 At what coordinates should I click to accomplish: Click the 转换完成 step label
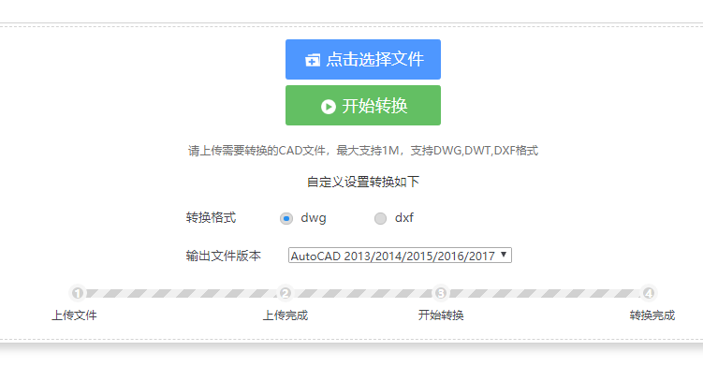pos(652,315)
